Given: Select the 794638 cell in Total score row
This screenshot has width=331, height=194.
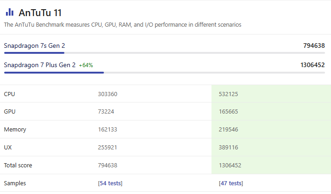Looking at the screenshot, I should (x=108, y=165).
